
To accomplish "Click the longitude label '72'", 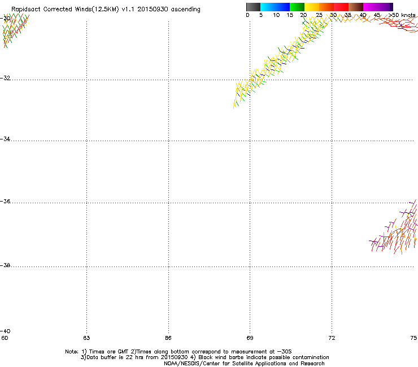I will tap(332, 338).
